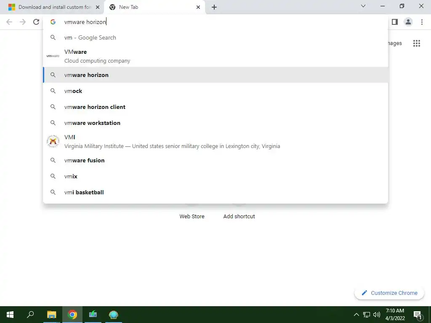
Task: Open the volume speaker tray icon
Action: point(377,315)
